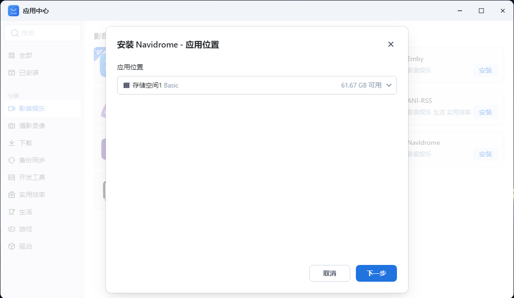Cancel the installation with 取消

click(329, 273)
